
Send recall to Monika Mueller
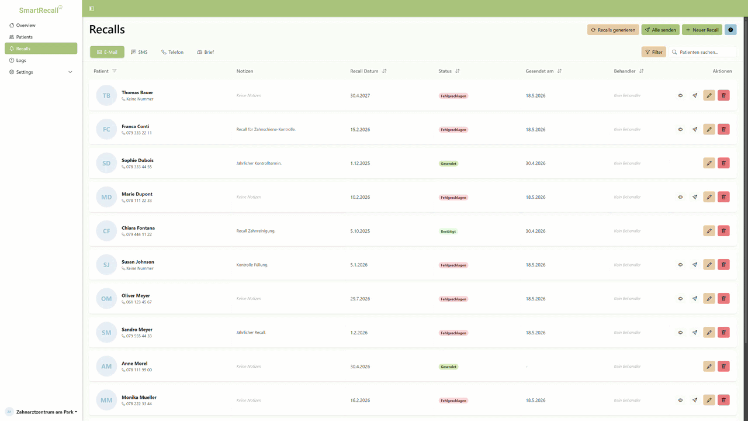(695, 401)
